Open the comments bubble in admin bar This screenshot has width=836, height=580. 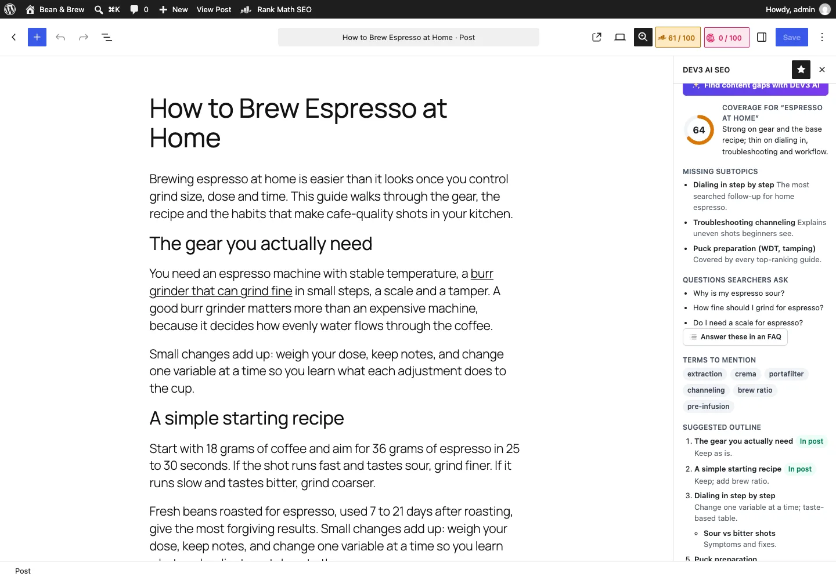[139, 9]
